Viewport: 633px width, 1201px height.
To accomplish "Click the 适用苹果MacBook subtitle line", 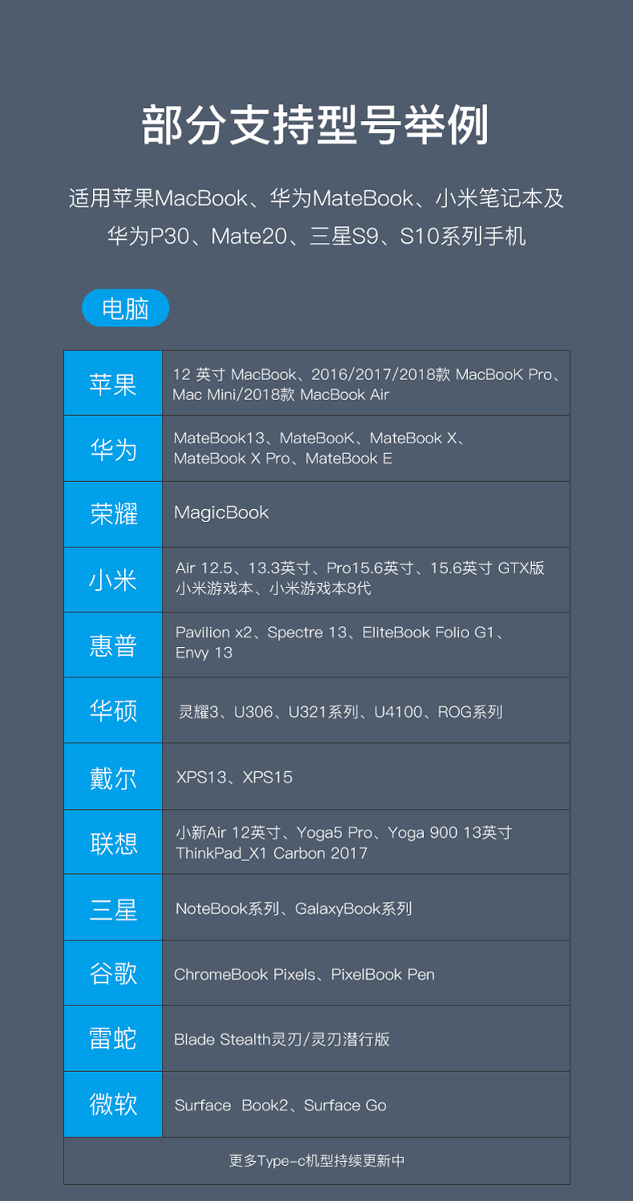I will (316, 198).
